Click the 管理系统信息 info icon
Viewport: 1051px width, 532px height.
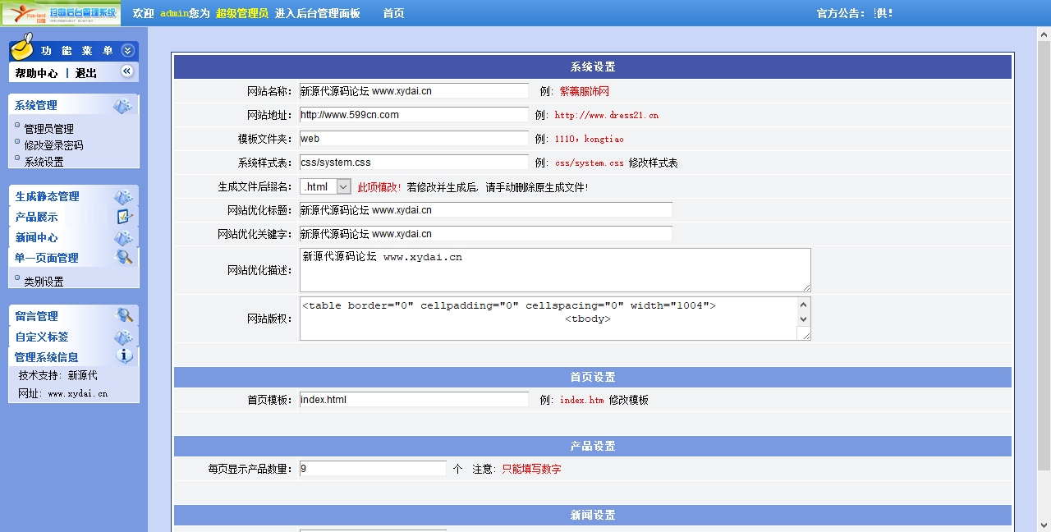point(125,356)
